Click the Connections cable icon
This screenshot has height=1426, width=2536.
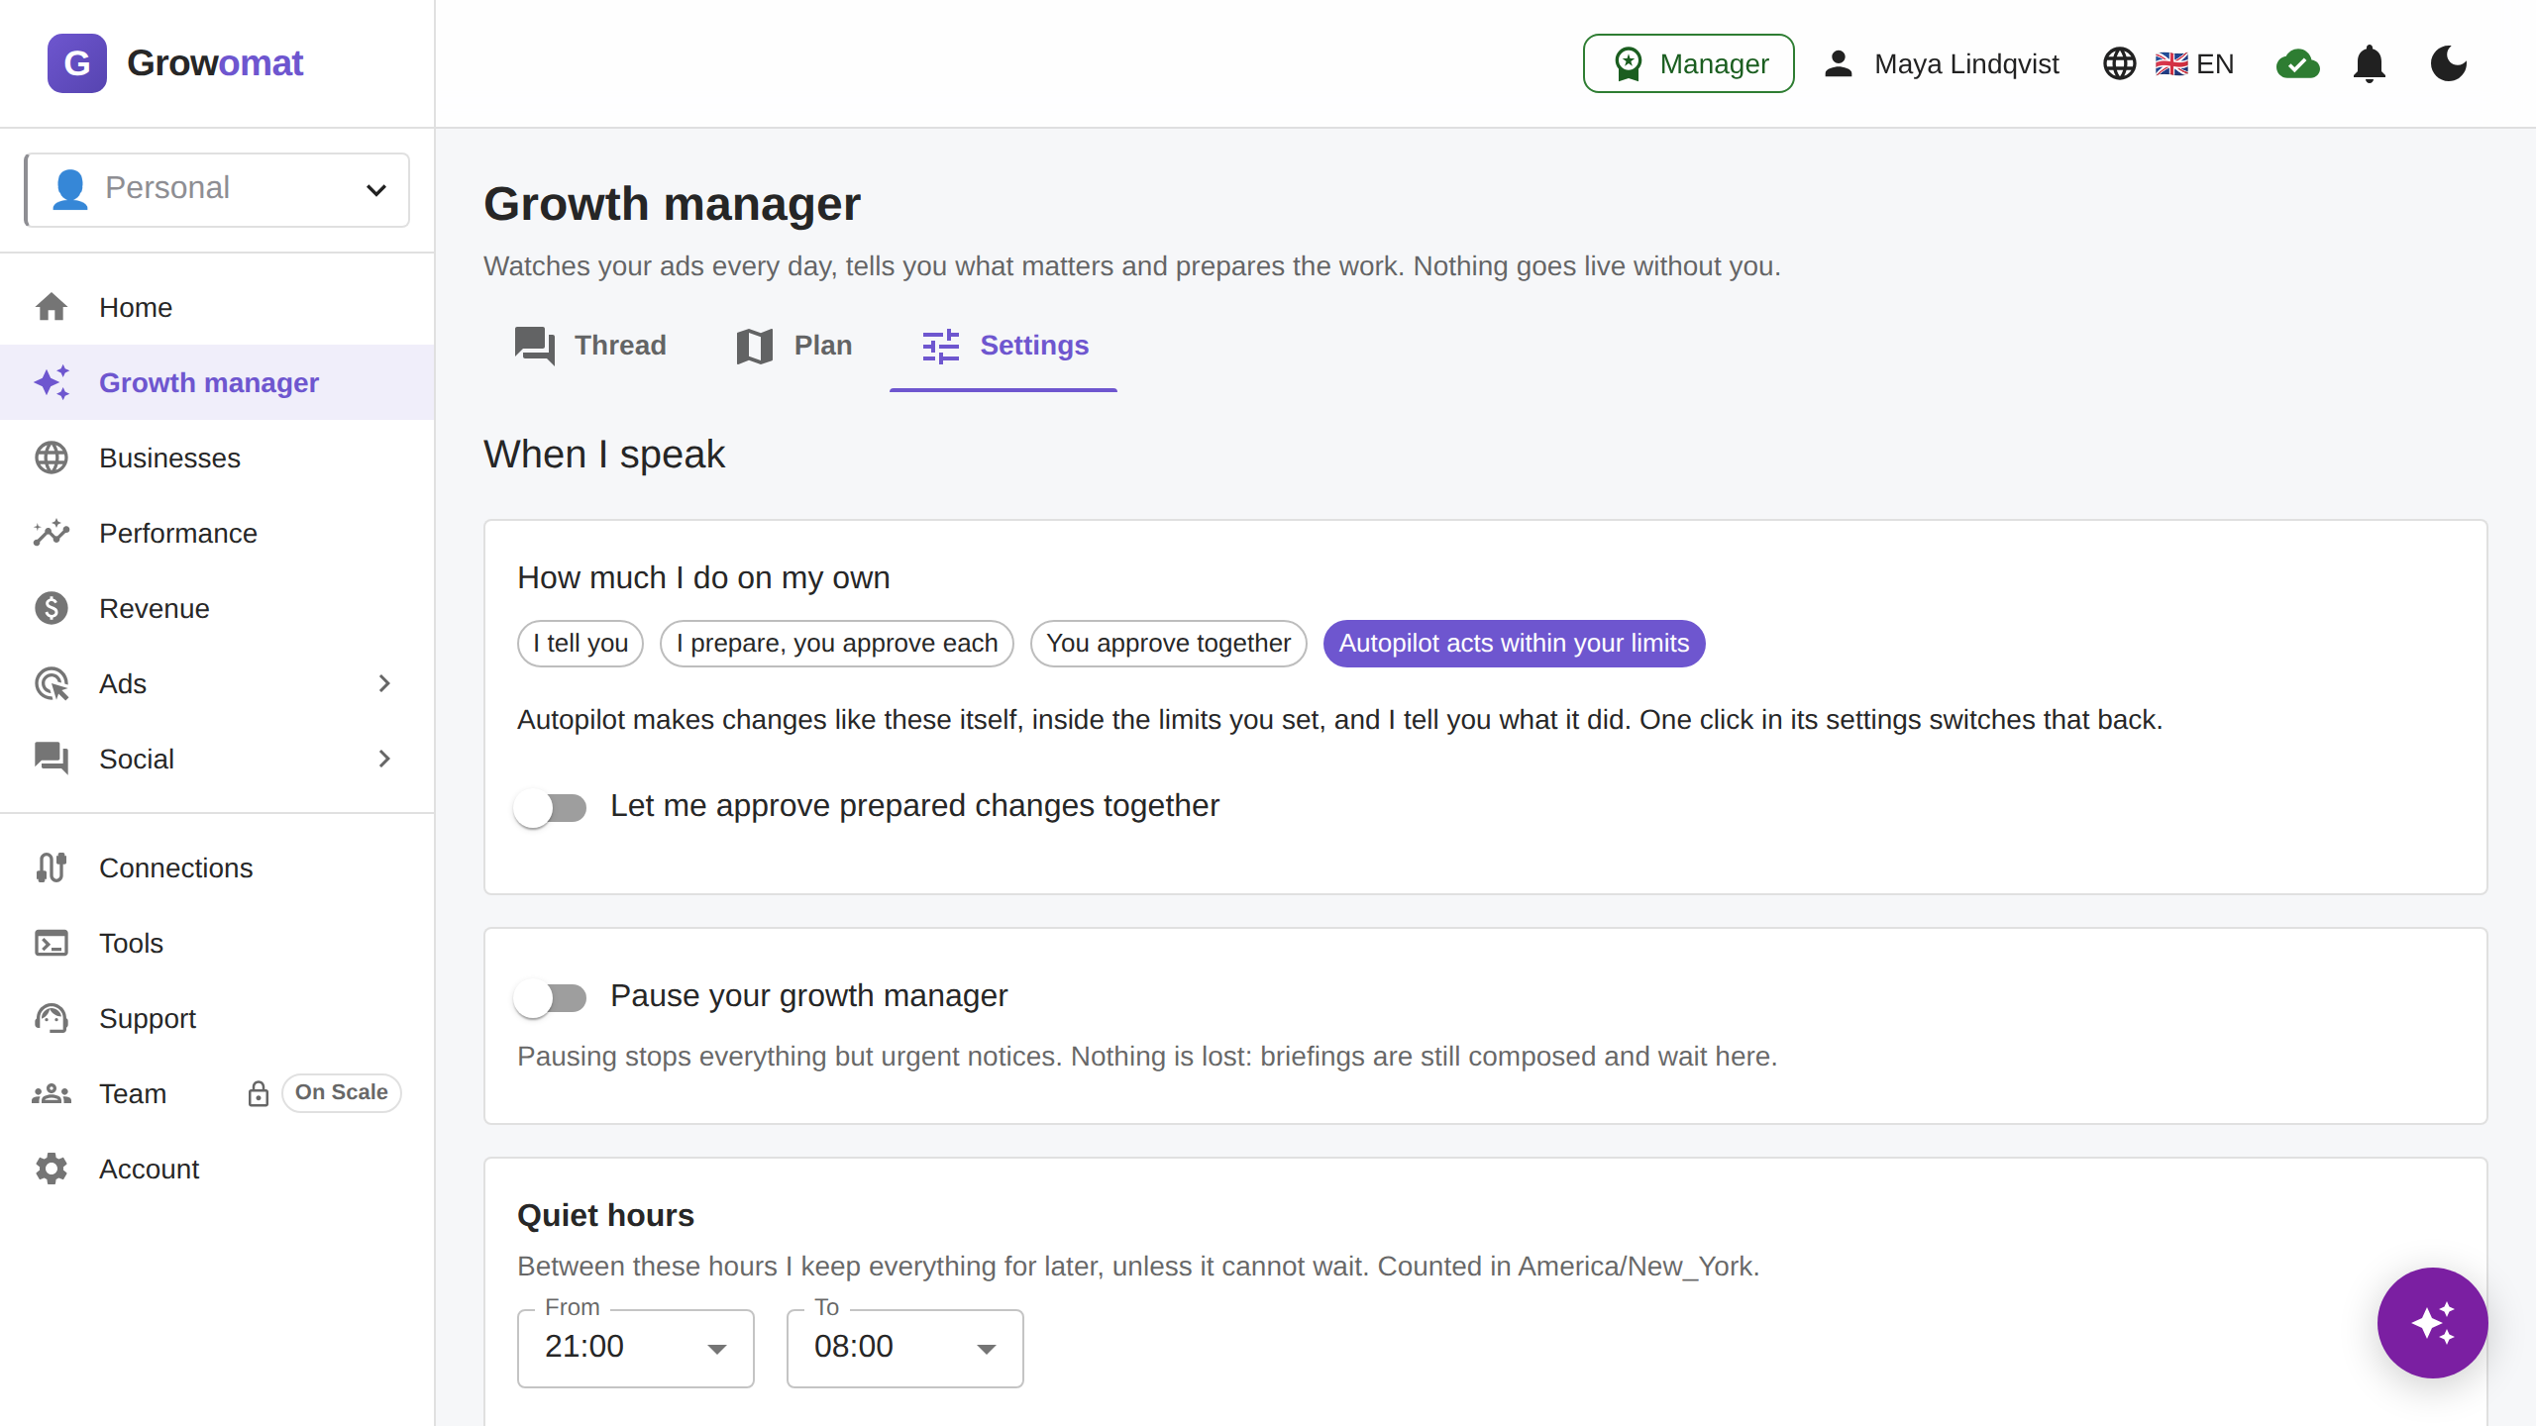click(52, 868)
